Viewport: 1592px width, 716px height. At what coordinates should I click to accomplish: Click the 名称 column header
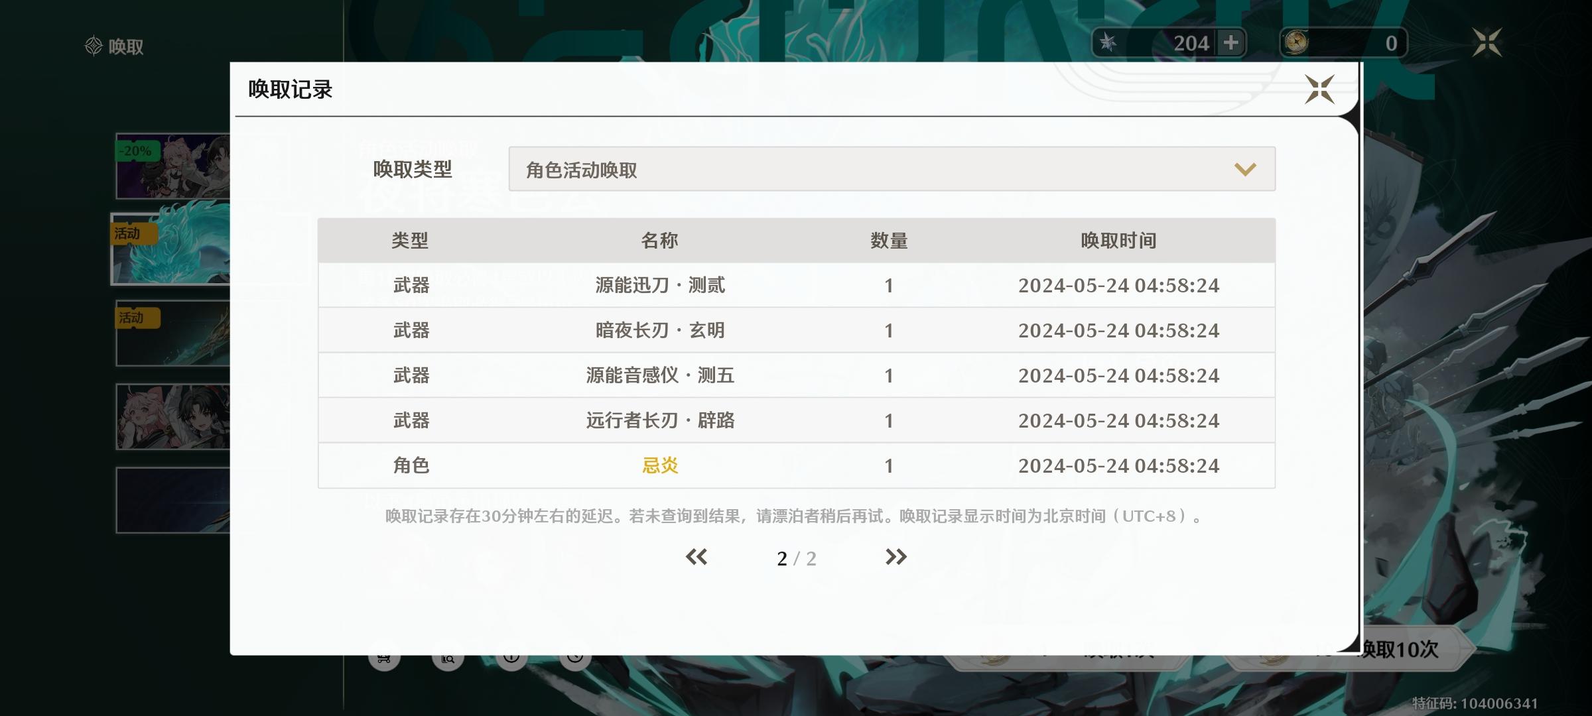pyautogui.click(x=659, y=241)
